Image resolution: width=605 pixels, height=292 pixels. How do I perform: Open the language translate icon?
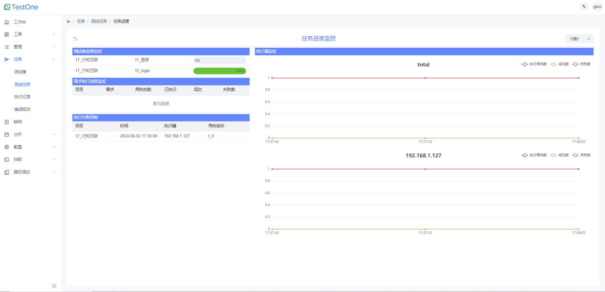pos(584,7)
